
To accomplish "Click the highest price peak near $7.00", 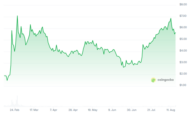I will [x=17, y=16].
